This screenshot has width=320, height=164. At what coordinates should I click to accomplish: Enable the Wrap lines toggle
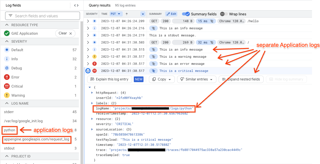pos(224,14)
